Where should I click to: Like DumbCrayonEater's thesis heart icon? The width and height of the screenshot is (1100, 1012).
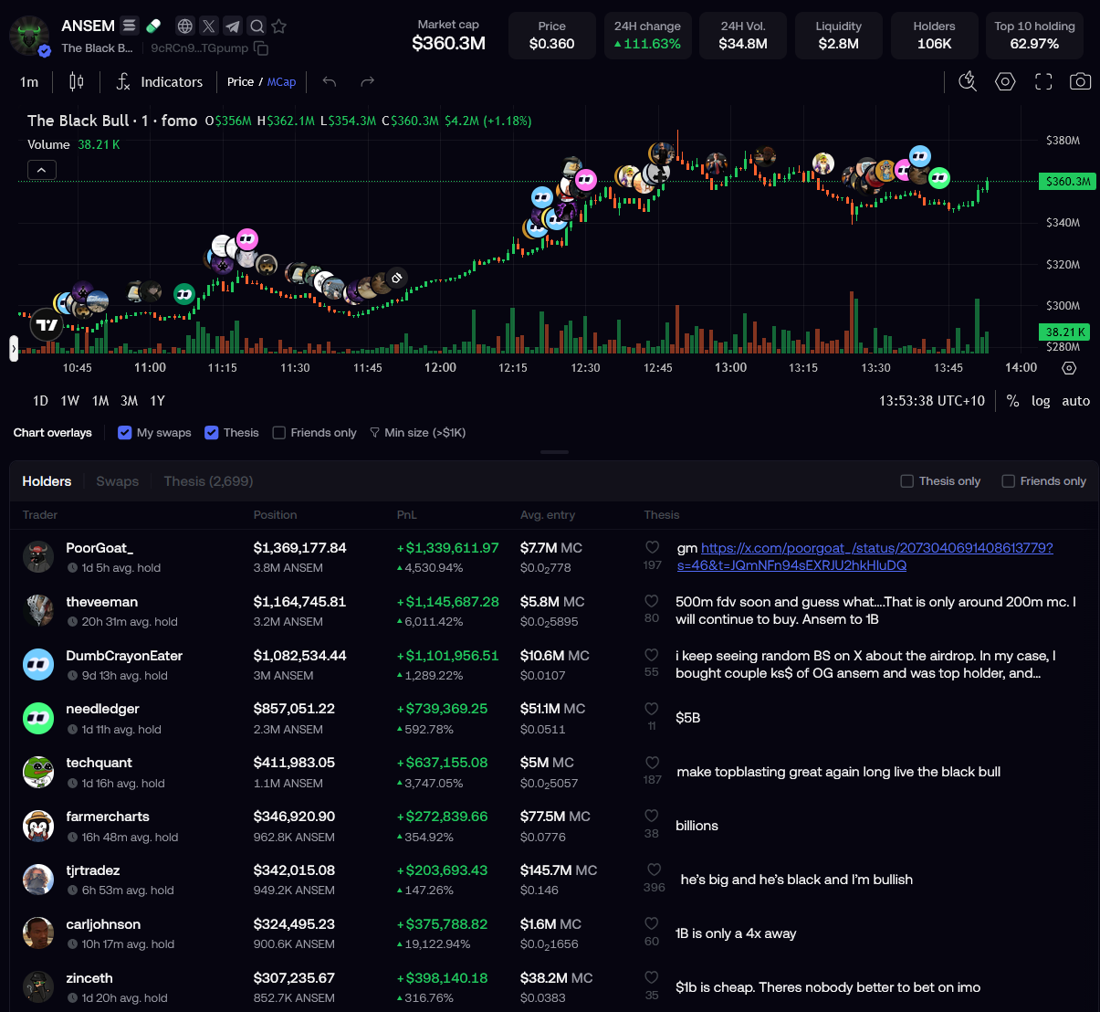point(651,655)
